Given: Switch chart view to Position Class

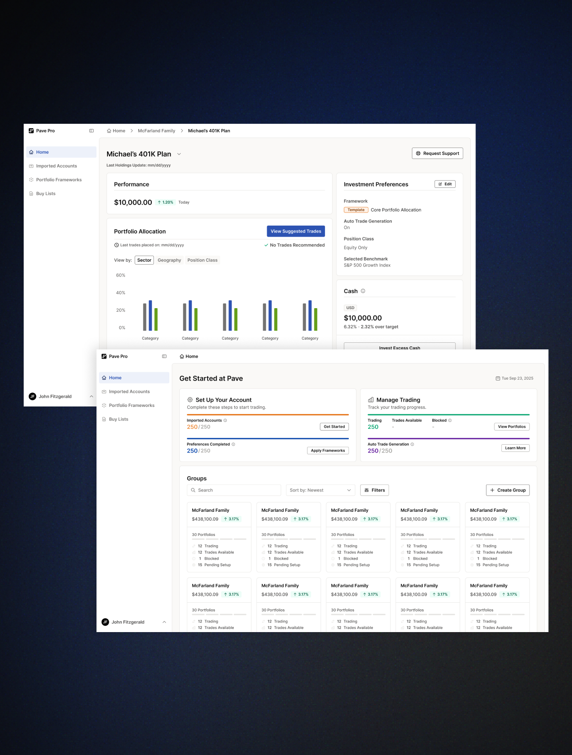Looking at the screenshot, I should coord(202,260).
